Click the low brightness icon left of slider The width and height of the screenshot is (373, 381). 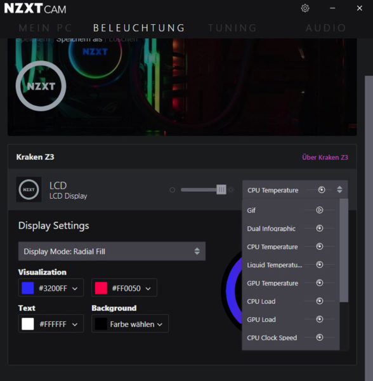pyautogui.click(x=173, y=190)
